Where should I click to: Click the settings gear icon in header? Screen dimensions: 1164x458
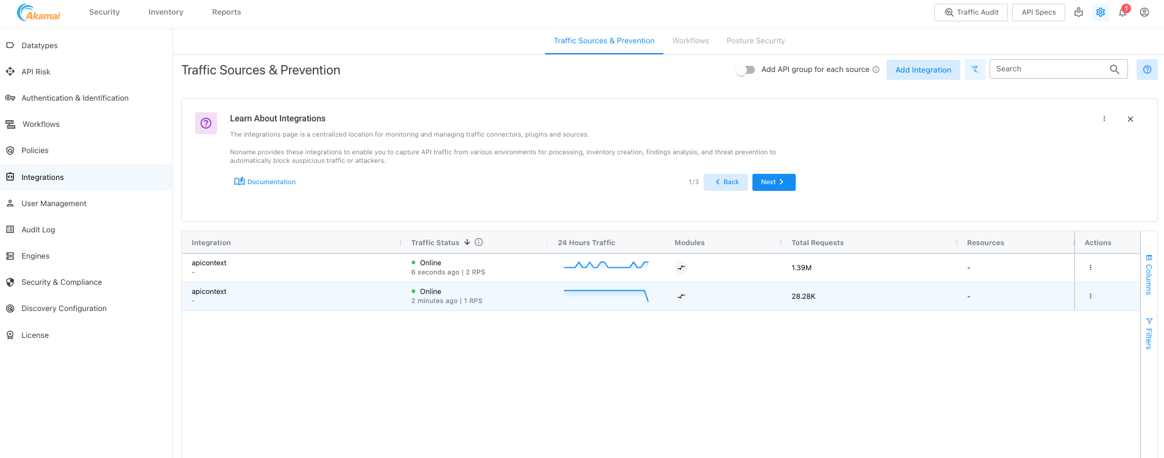(1101, 12)
